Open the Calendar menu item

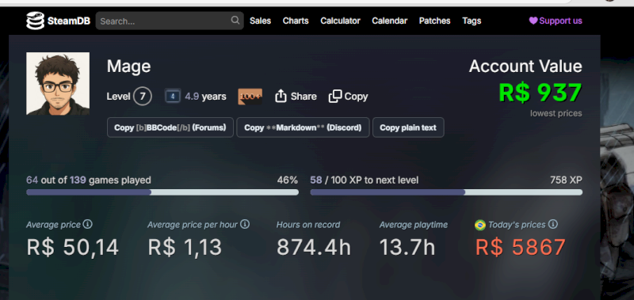click(389, 21)
